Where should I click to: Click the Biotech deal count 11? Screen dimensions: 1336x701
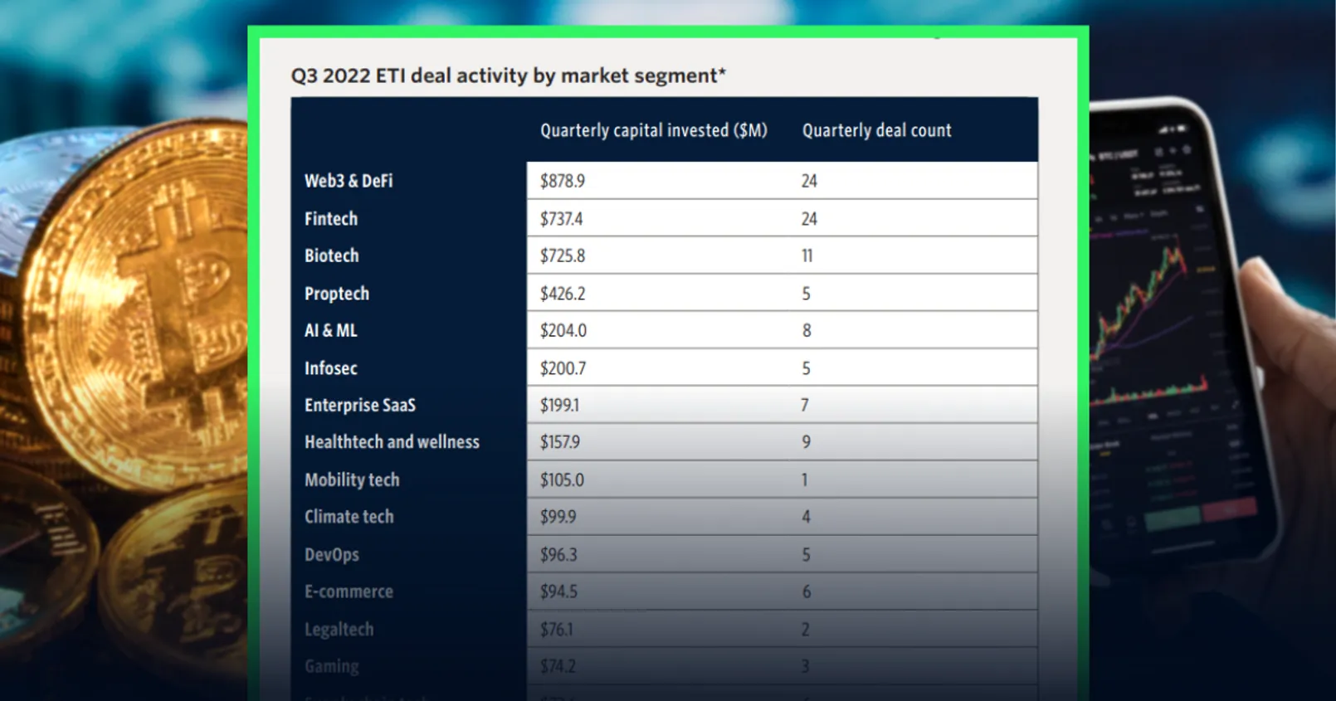click(x=807, y=256)
